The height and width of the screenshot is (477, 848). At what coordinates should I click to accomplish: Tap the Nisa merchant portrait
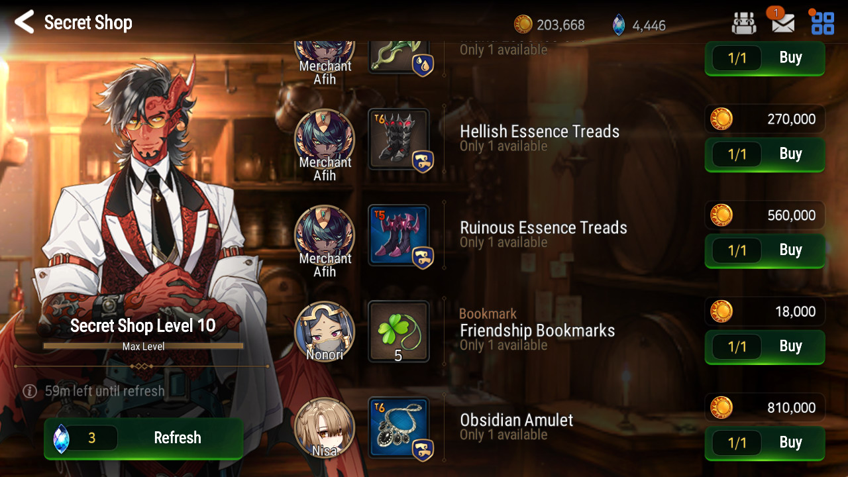point(325,428)
